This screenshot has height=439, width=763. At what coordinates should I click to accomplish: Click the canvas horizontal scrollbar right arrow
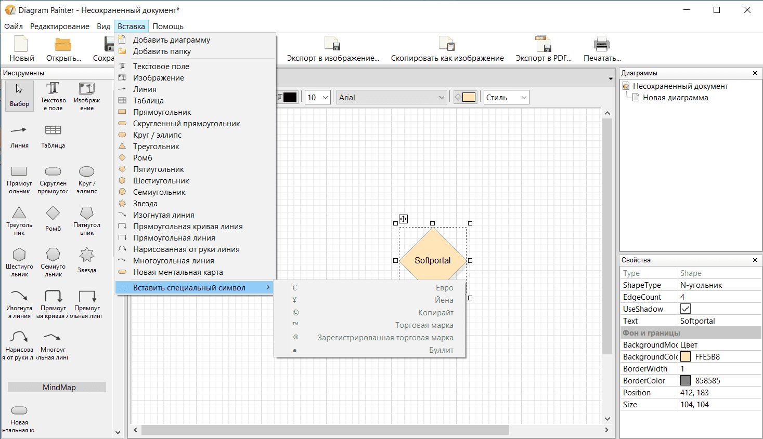click(x=606, y=430)
